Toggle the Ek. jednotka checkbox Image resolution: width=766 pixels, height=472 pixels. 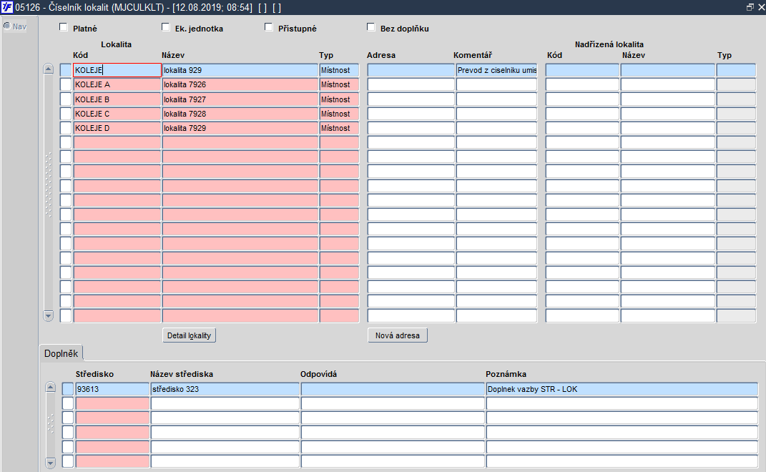click(x=166, y=27)
